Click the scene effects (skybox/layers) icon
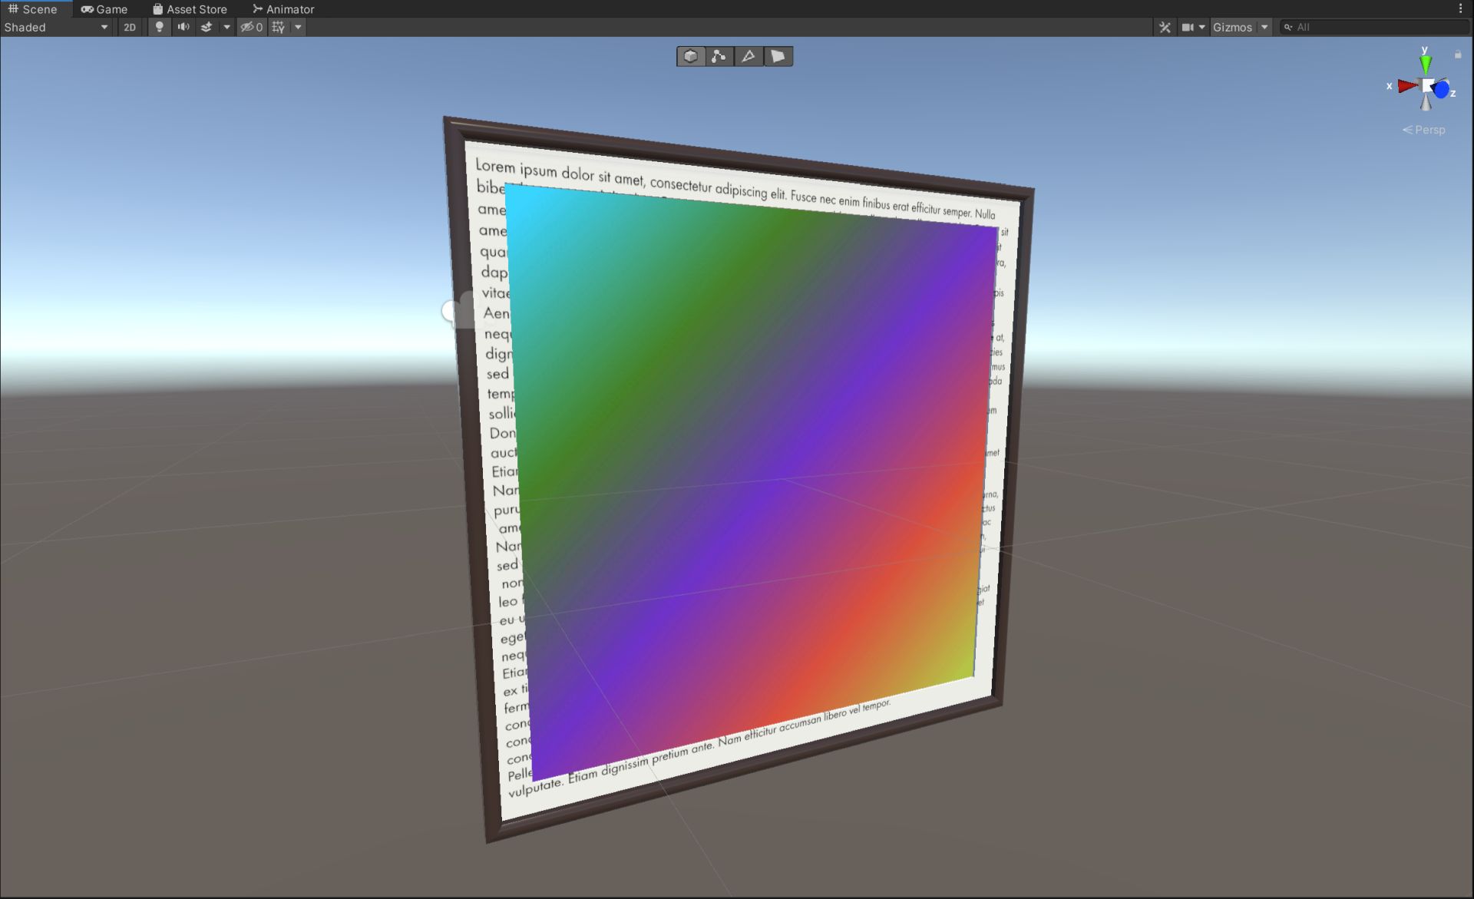Image resolution: width=1474 pixels, height=899 pixels. coord(207,27)
